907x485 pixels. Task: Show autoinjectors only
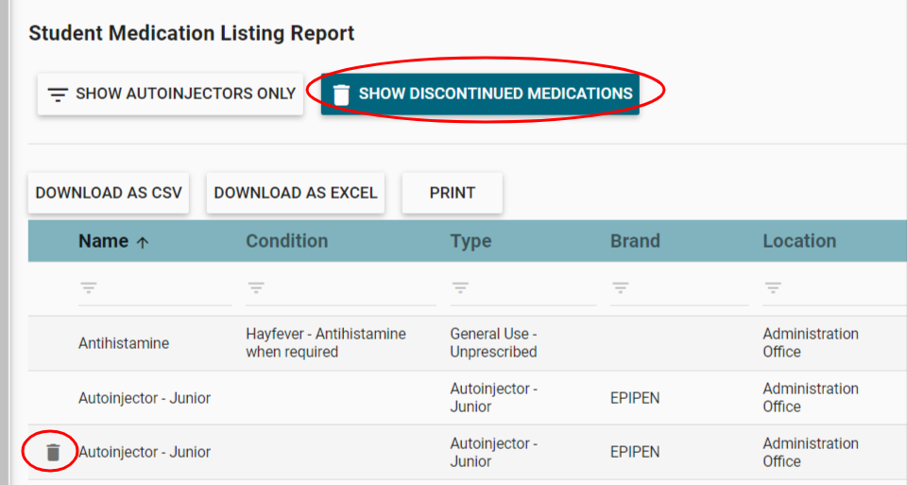(170, 95)
